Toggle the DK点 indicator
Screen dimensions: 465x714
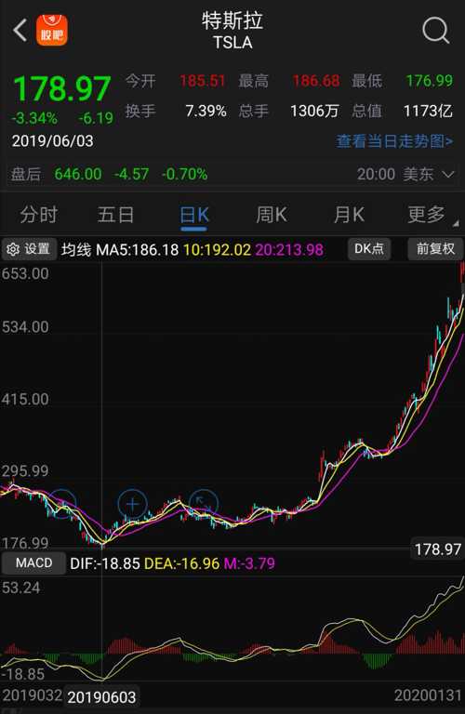tap(369, 248)
